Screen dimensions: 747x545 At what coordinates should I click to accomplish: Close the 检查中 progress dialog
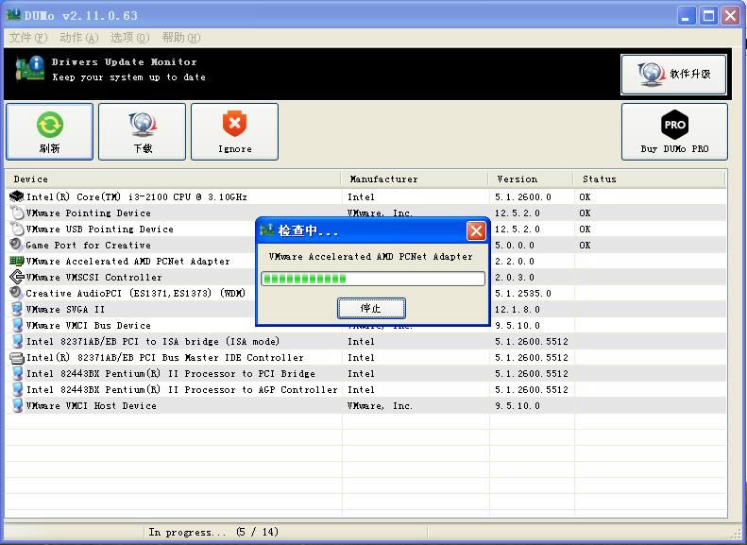pyautogui.click(x=476, y=231)
